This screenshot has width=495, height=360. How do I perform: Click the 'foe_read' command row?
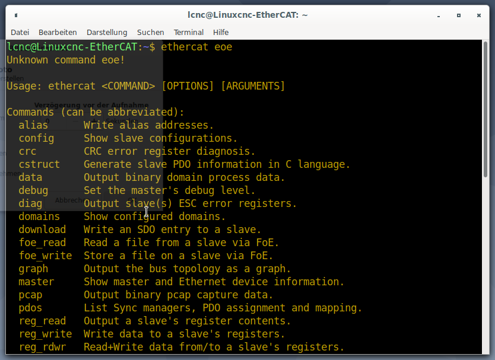149,243
